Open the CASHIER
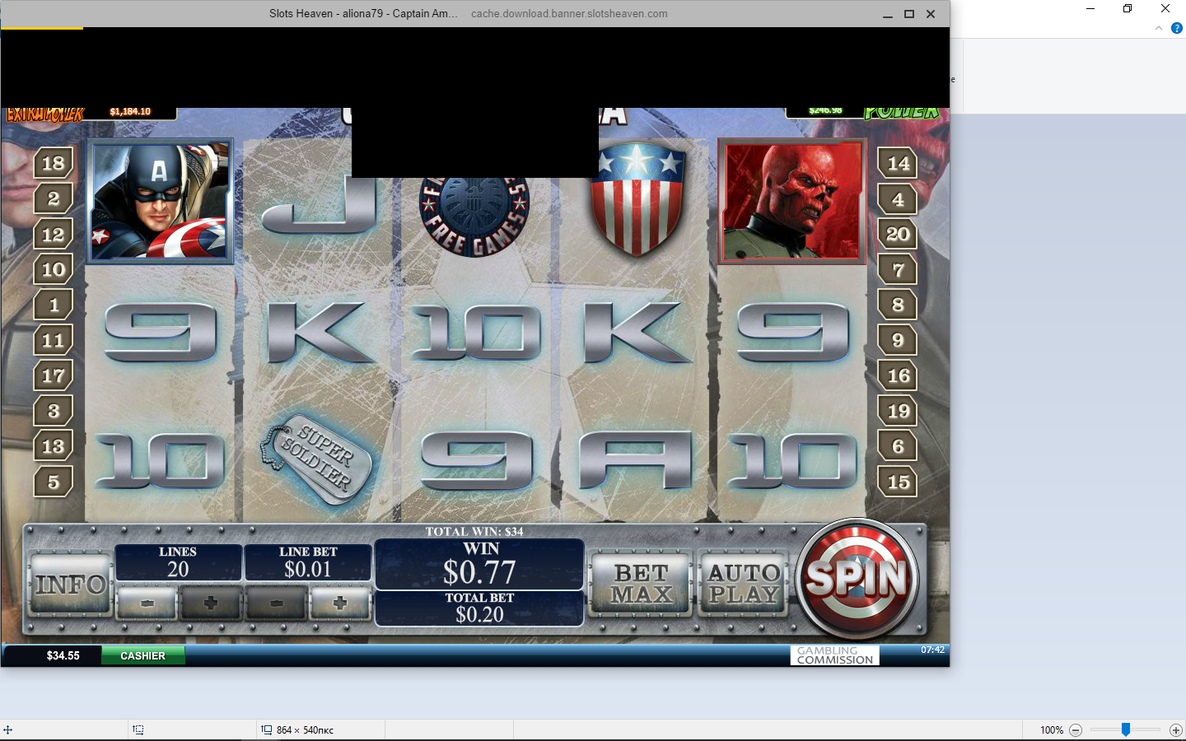The image size is (1186, 741). pyautogui.click(x=142, y=655)
